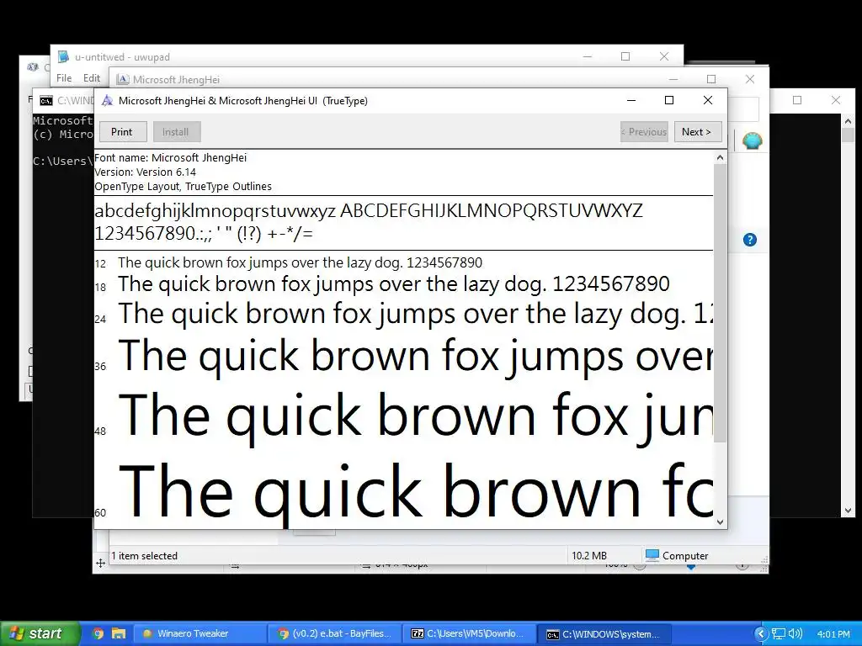Click 'Font name: Microsoft JhengHei' text
This screenshot has height=646, width=862.
pos(170,157)
